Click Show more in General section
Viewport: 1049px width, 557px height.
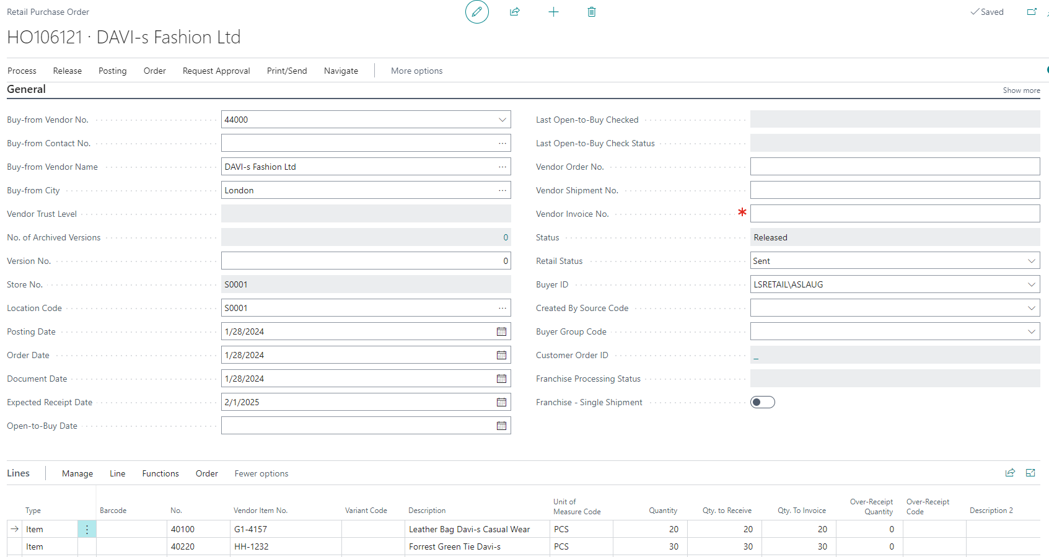click(1021, 90)
